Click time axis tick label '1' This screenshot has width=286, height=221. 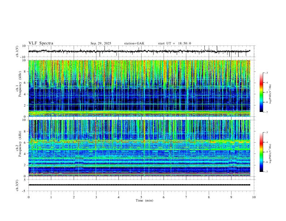(51, 197)
